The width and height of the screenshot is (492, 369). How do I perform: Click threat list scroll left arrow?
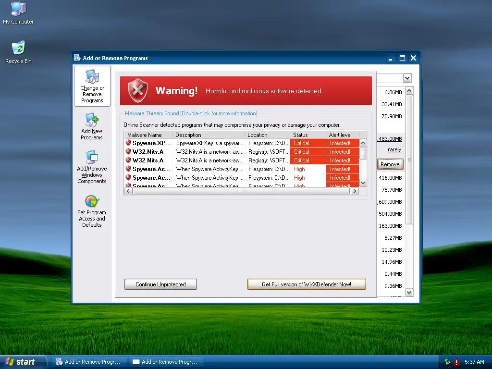point(128,191)
